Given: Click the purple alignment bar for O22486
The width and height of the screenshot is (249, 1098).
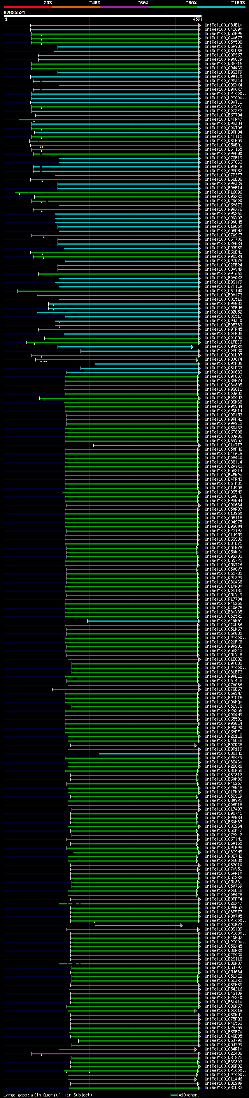Looking at the screenshot, I should (x=116, y=1054).
